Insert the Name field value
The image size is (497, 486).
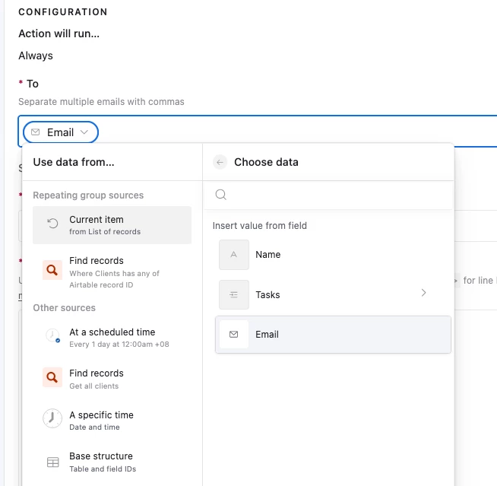333,255
